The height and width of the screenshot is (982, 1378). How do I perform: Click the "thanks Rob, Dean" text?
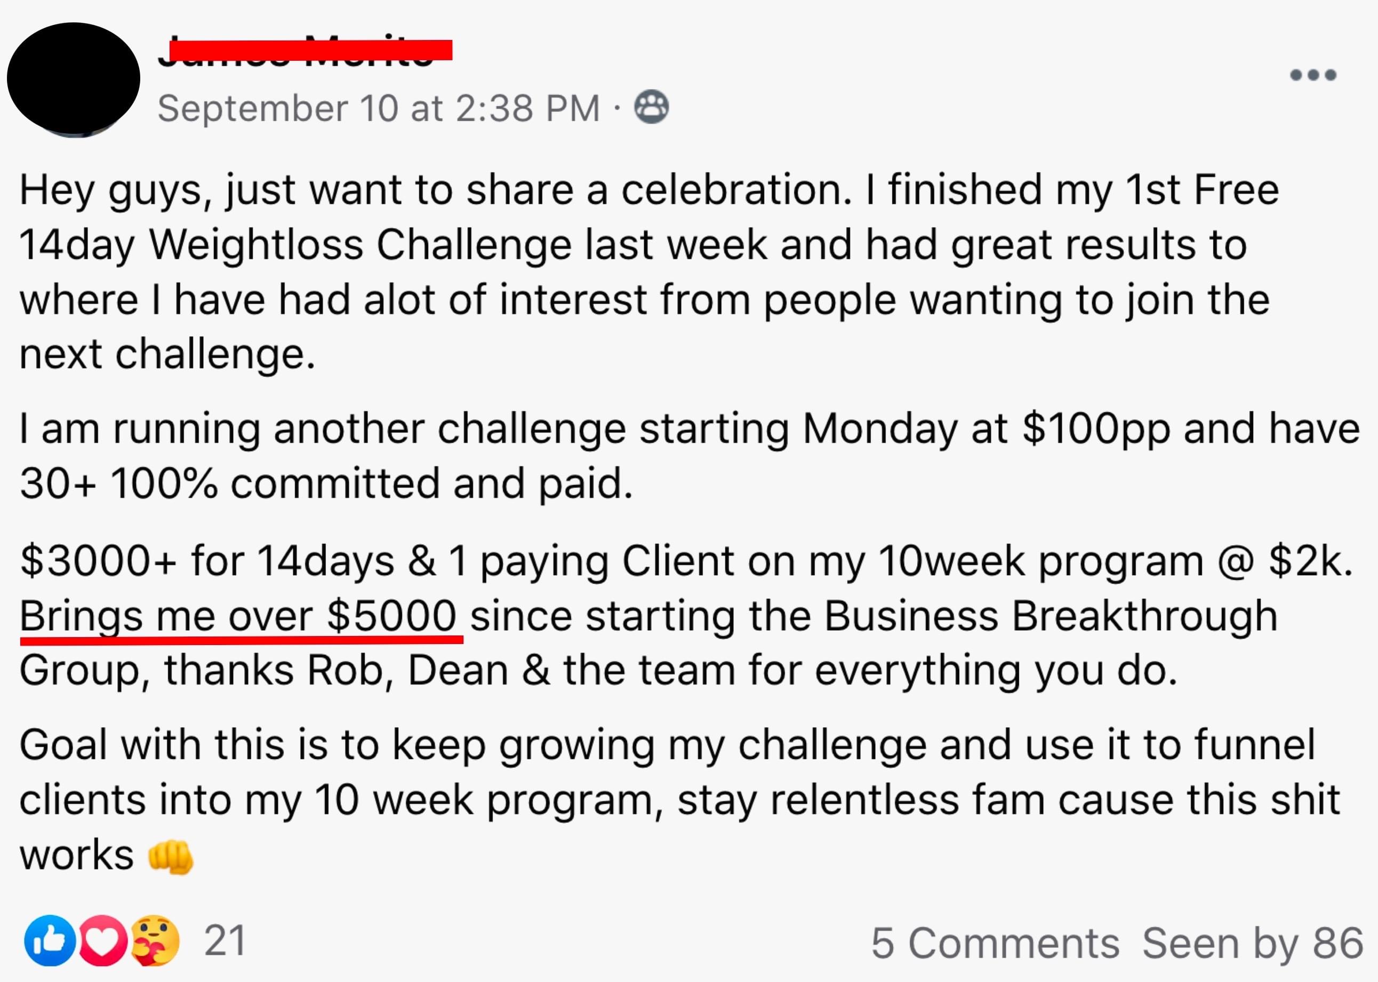point(337,671)
